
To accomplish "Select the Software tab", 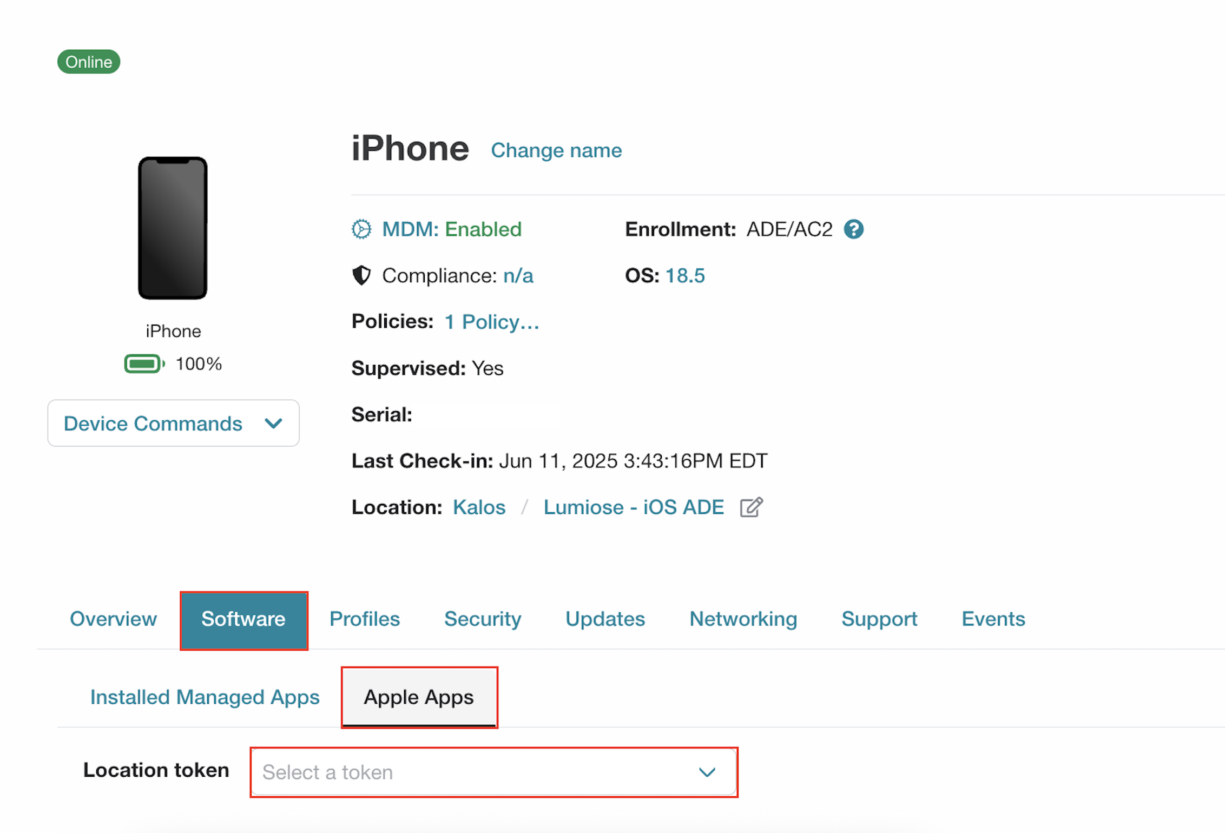I will point(243,620).
